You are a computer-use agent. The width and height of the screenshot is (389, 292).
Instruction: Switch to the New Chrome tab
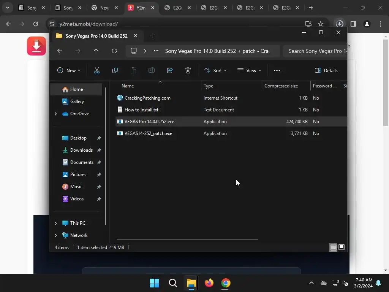click(104, 8)
